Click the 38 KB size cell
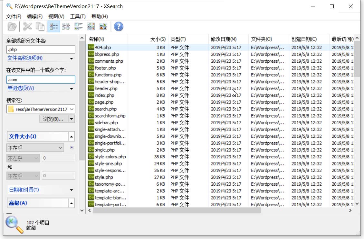Screen dimensions: 364x239 pyautogui.click(x=159, y=157)
